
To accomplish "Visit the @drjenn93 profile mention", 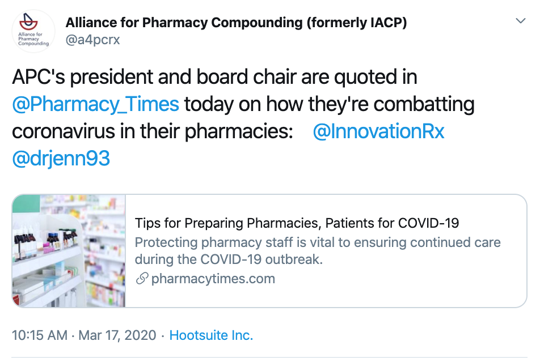I will point(61,159).
